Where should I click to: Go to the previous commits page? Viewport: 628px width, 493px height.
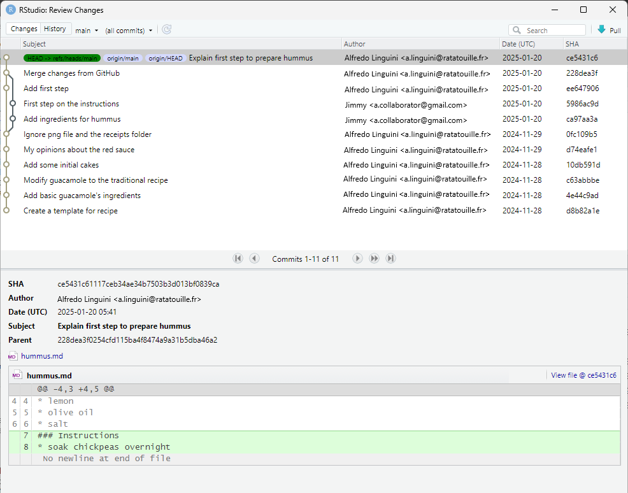click(x=254, y=258)
